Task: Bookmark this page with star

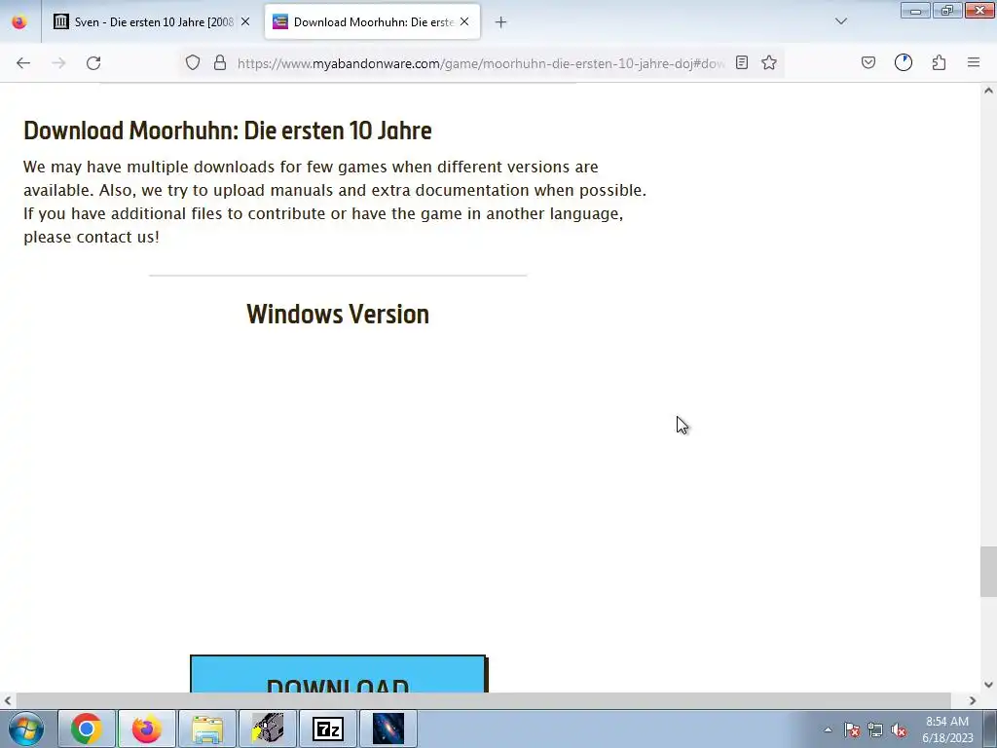Action: click(x=769, y=62)
